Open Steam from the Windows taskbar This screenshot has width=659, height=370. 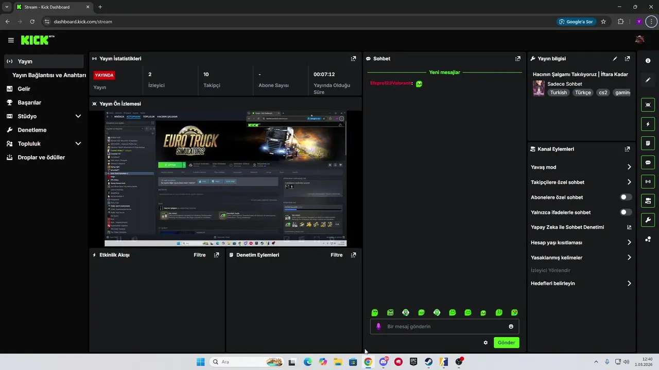pos(428,362)
